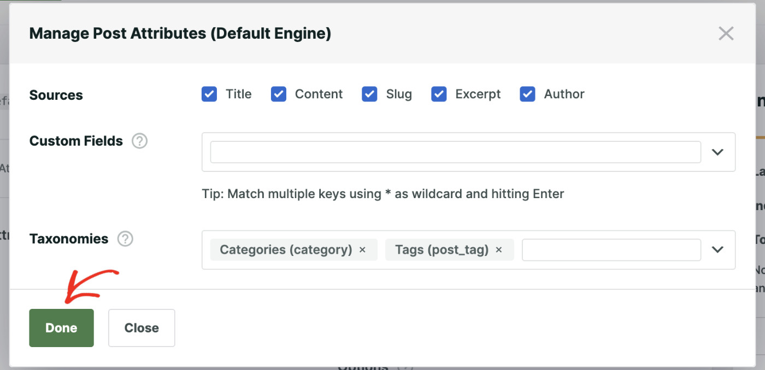Open the Taxonomies dropdown chevron

pos(717,249)
